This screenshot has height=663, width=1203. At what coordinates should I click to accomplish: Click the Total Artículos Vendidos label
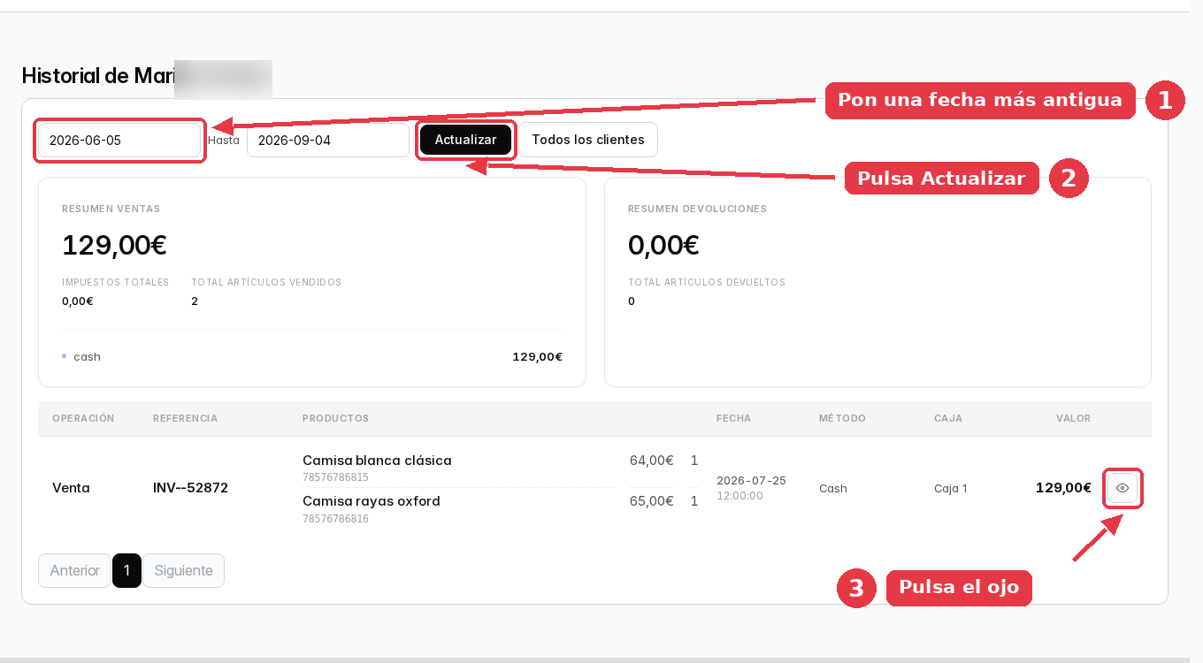(266, 283)
